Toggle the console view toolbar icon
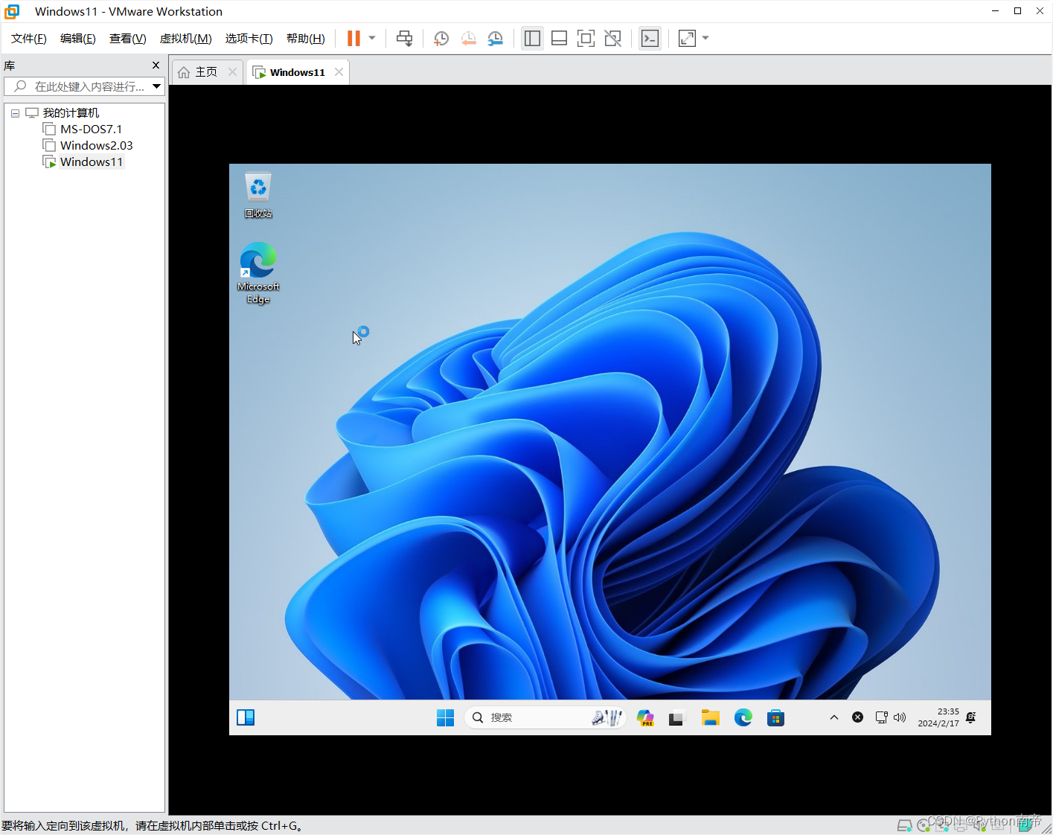1053x835 pixels. 650,39
